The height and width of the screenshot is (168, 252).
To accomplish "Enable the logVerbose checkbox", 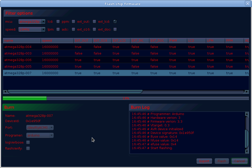I will pos(28,142).
